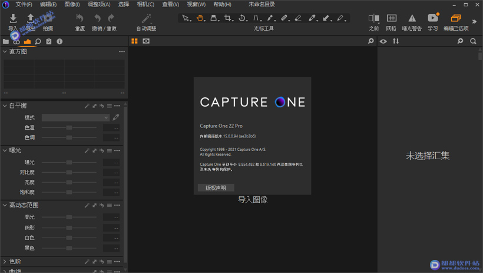Click the Undo arrow icon
The width and height of the screenshot is (483, 273).
(98, 18)
